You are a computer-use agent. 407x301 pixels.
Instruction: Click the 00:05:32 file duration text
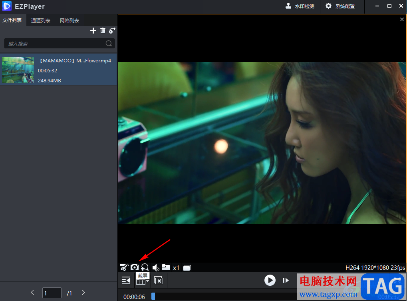[48, 71]
